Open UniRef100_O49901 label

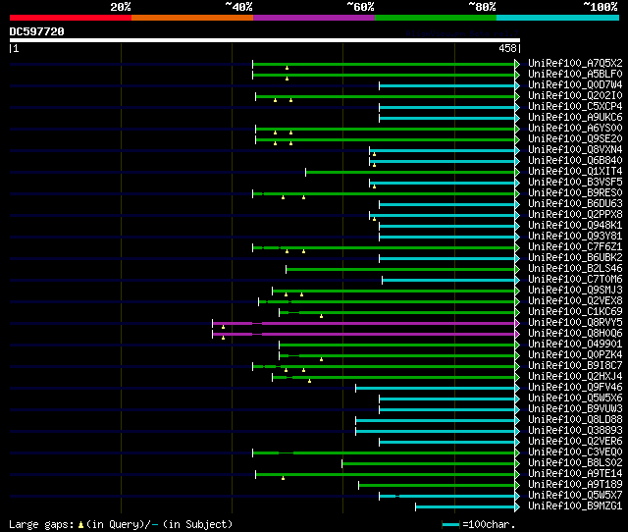tap(575, 345)
